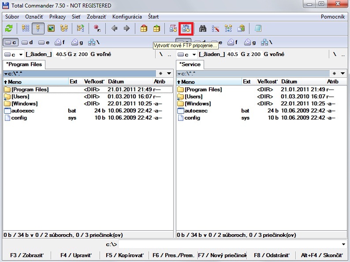Go to root with left panel backslash button
The width and height of the screenshot is (350, 262).
pyautogui.click(x=161, y=54)
